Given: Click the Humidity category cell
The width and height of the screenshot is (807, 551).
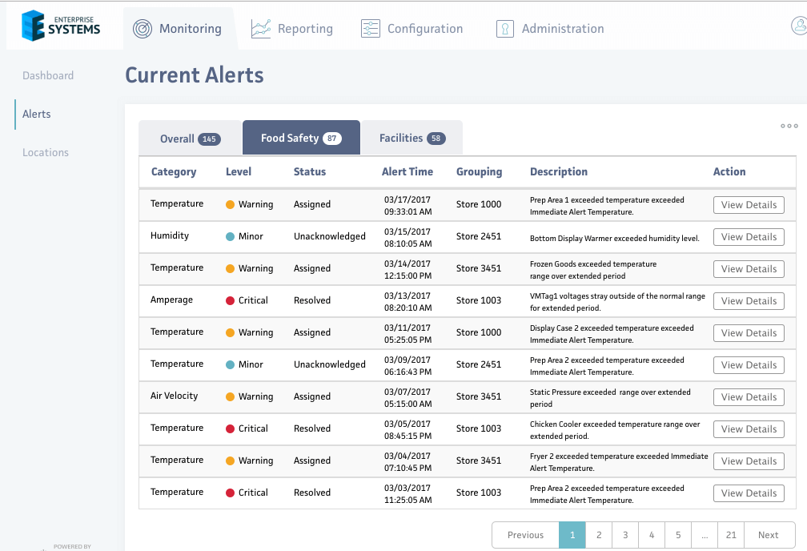Looking at the screenshot, I should click(170, 235).
